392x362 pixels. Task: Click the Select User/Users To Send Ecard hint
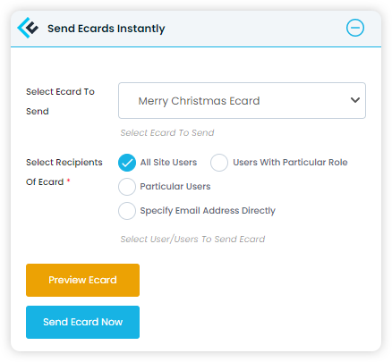(192, 239)
